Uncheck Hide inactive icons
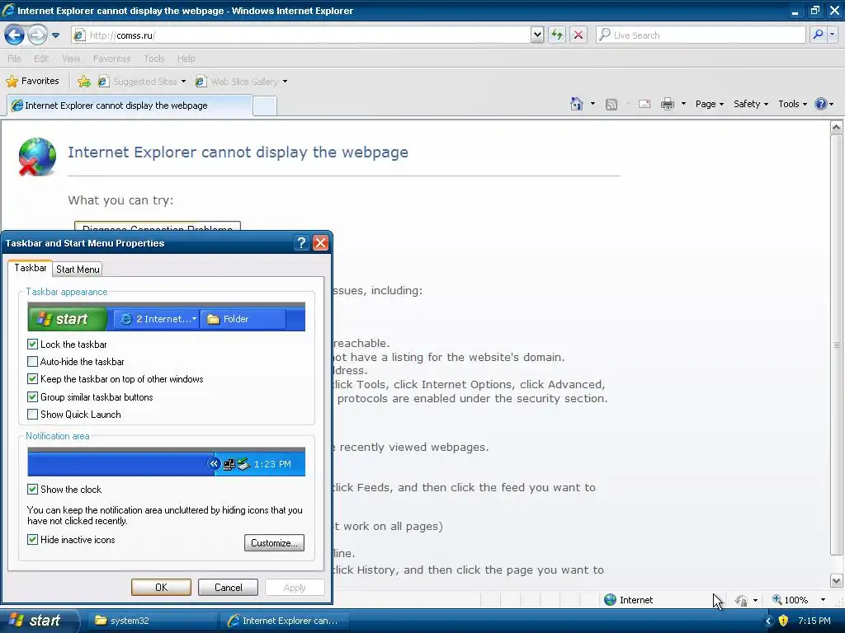This screenshot has height=633, width=845. tap(32, 539)
